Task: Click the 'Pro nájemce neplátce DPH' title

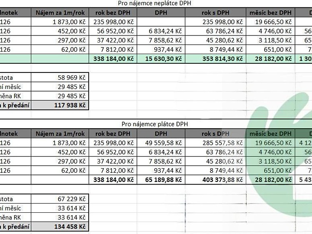Action: 155,3
